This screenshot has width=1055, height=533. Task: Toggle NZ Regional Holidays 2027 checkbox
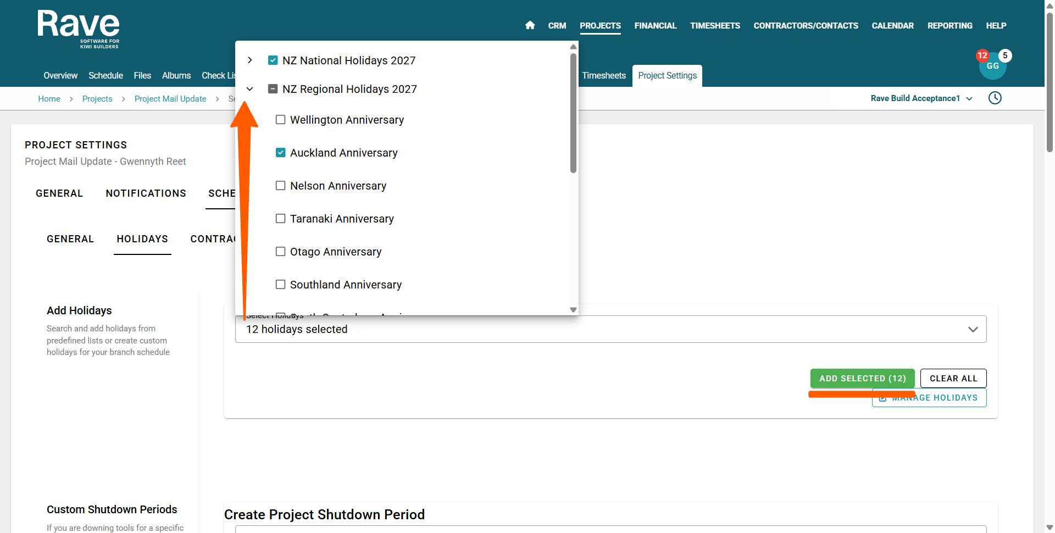pyautogui.click(x=273, y=89)
